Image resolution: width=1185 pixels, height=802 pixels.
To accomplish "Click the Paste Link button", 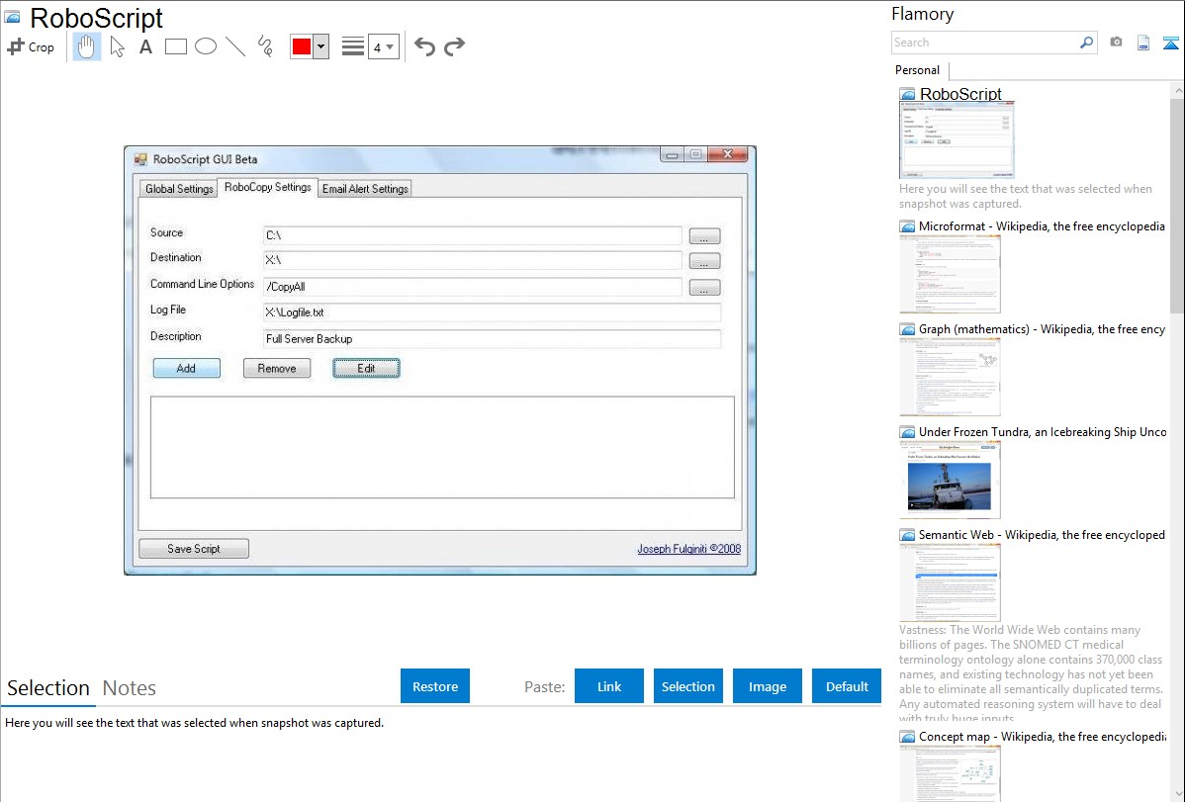I will [609, 686].
